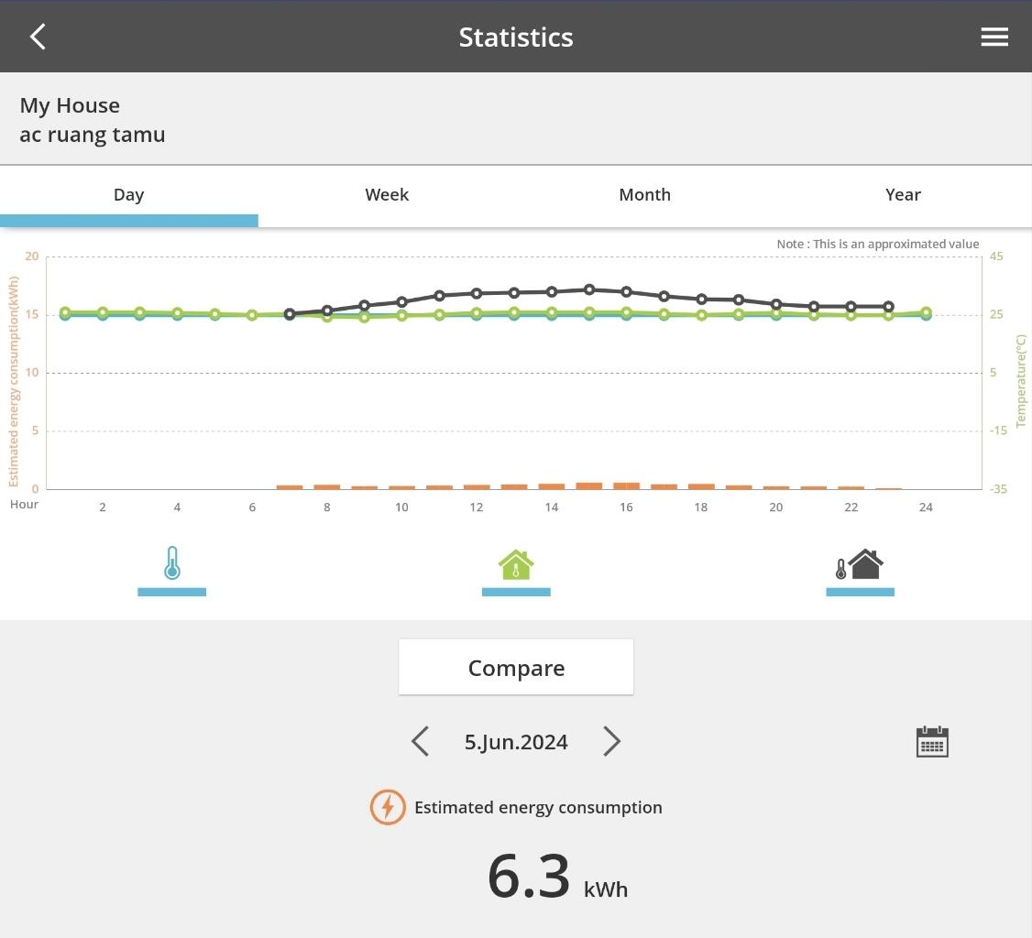1032x938 pixels.
Task: Click the approximated value note text
Action: coord(878,244)
